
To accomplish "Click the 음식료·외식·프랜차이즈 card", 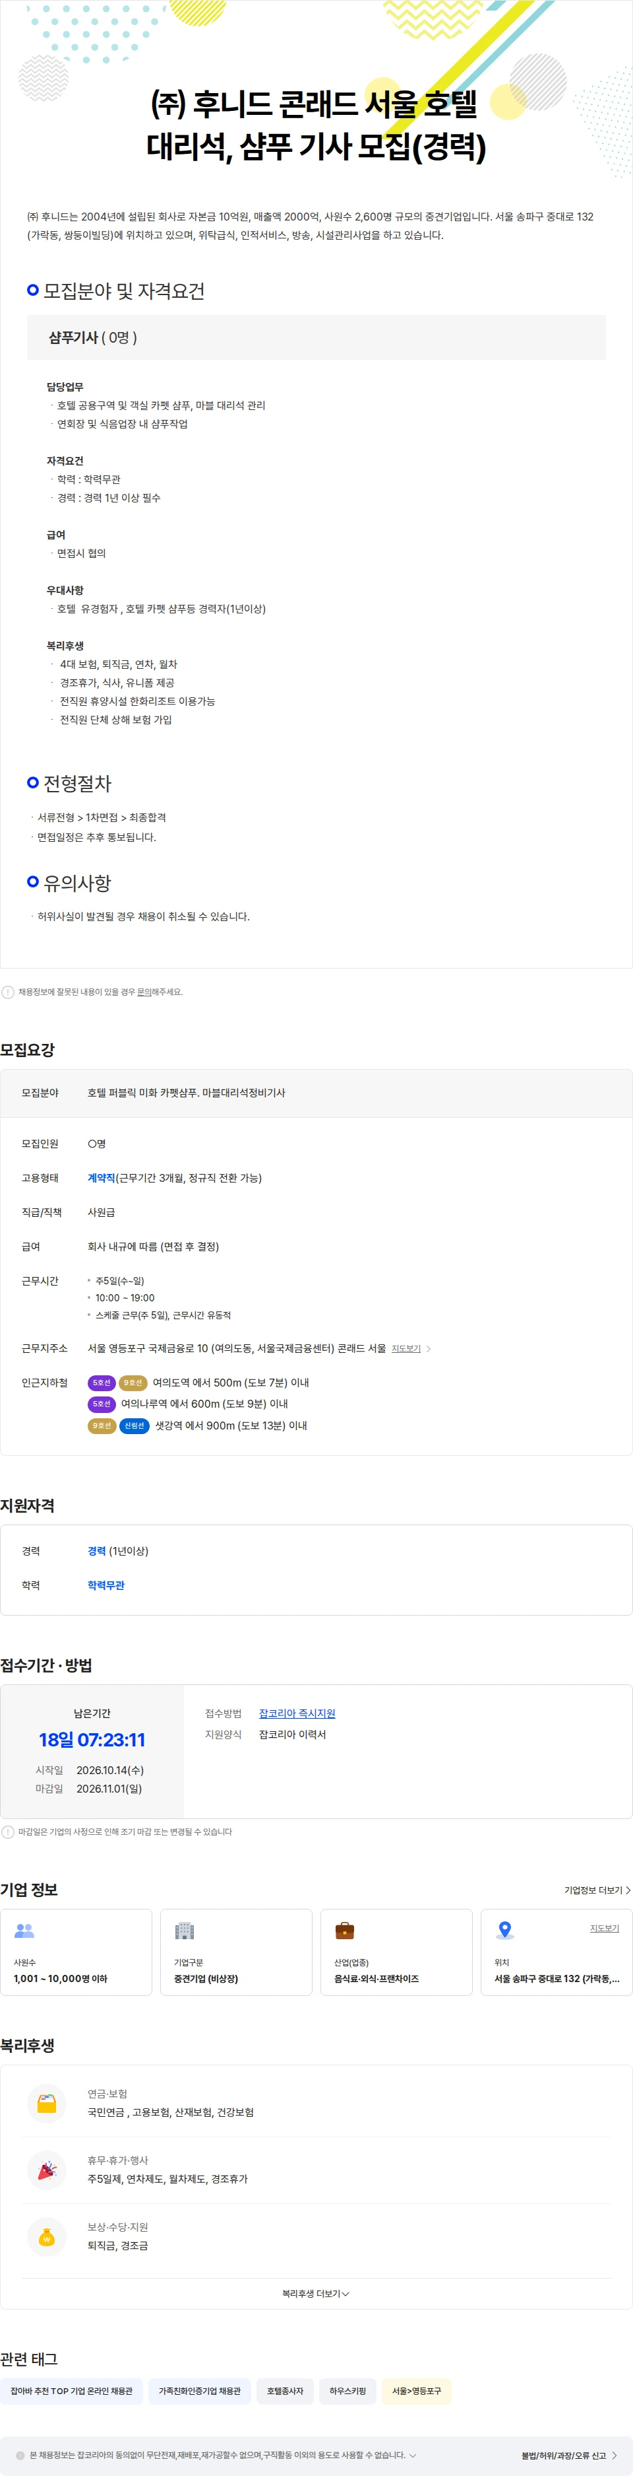I will (x=397, y=1952).
